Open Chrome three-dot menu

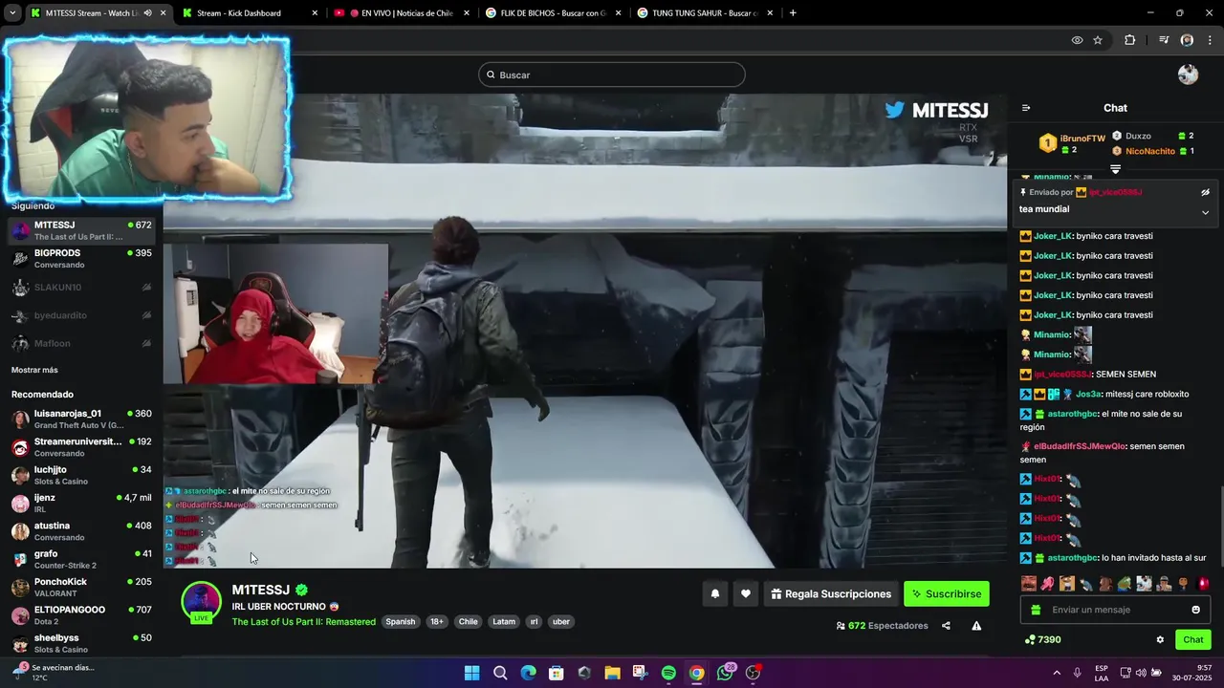click(x=1211, y=40)
